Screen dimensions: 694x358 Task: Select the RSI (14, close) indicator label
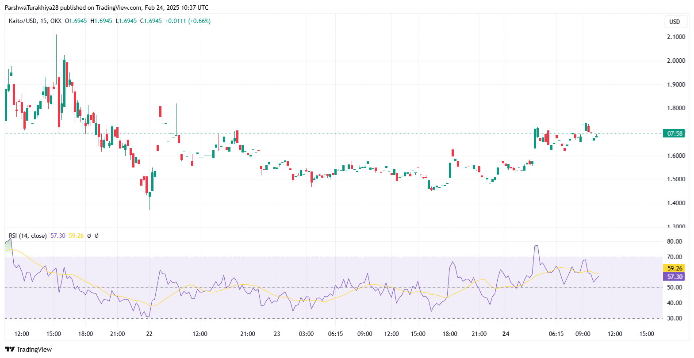point(27,236)
